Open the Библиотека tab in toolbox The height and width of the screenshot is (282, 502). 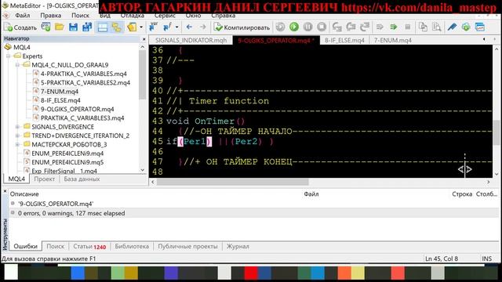pos(132,247)
